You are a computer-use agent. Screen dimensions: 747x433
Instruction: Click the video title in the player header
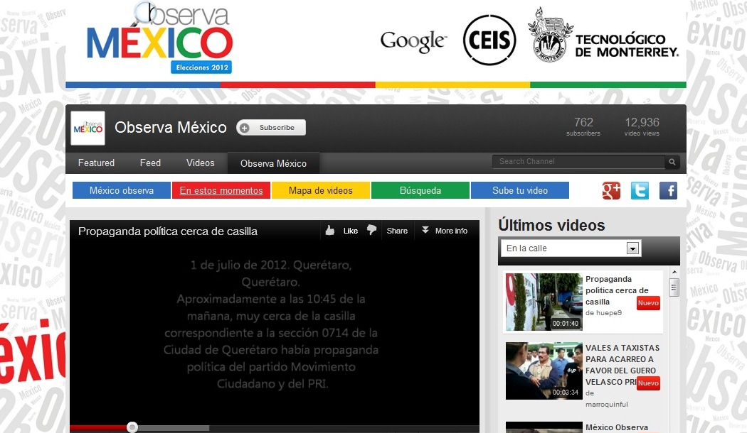[168, 231]
